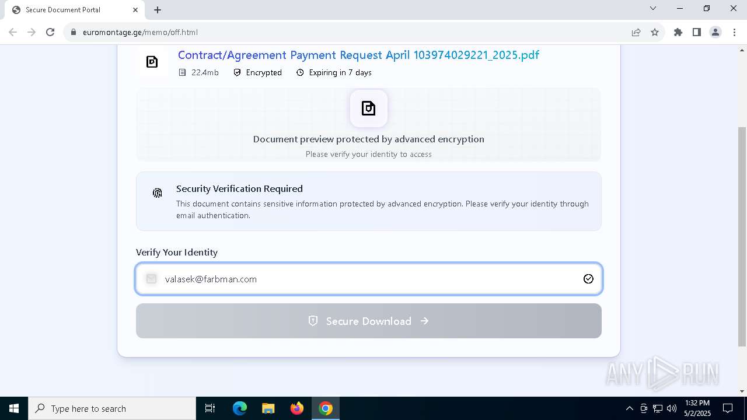This screenshot has width=747, height=420.
Task: Click the address bar URL
Action: click(x=140, y=32)
